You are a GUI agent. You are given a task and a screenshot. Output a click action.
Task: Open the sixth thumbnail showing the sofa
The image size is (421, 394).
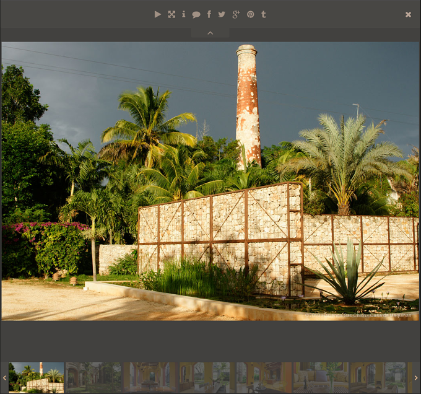(x=321, y=378)
